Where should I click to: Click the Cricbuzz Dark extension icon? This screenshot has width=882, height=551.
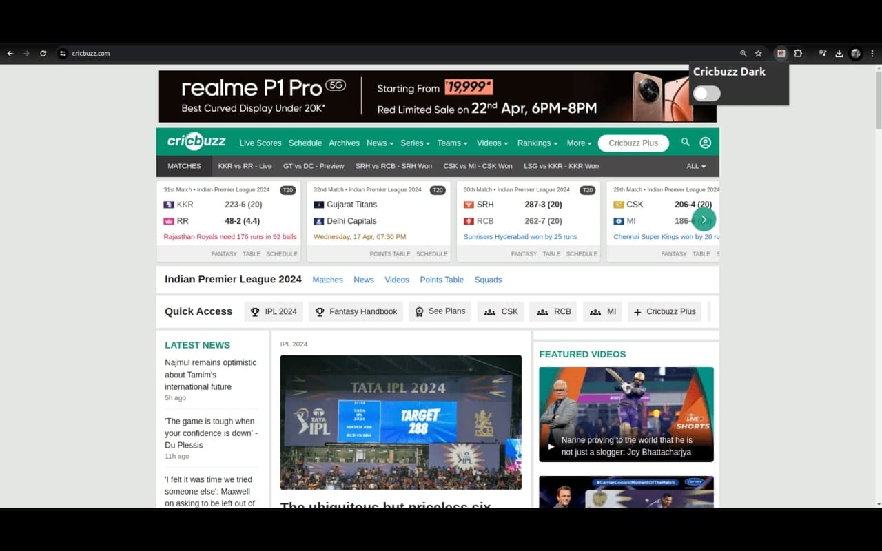click(x=781, y=54)
